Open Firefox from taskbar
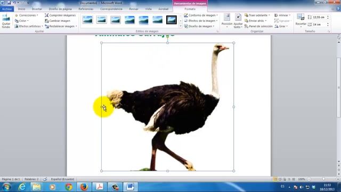The height and width of the screenshot is (192, 341). 84,187
